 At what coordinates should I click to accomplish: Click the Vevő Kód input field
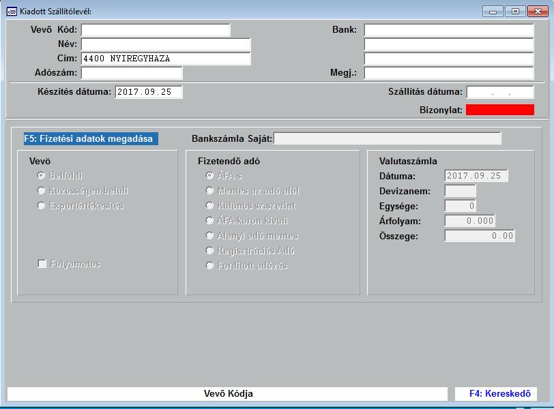[x=156, y=30]
